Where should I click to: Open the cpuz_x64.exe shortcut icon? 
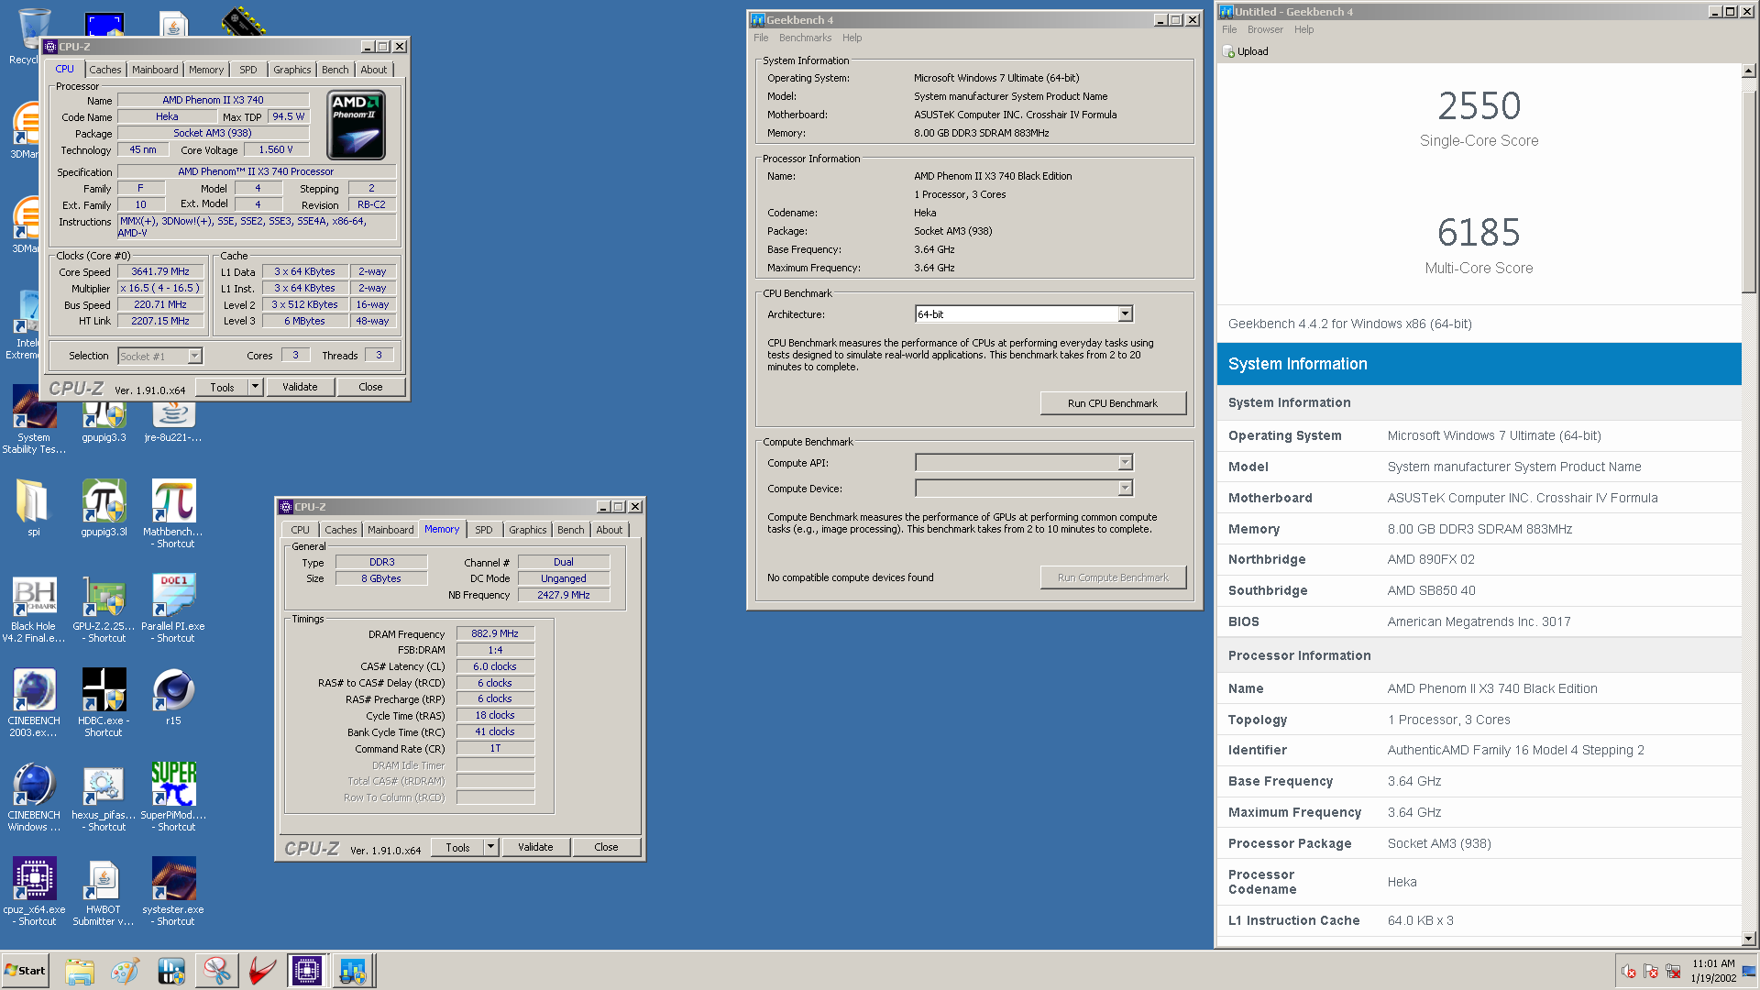(34, 891)
